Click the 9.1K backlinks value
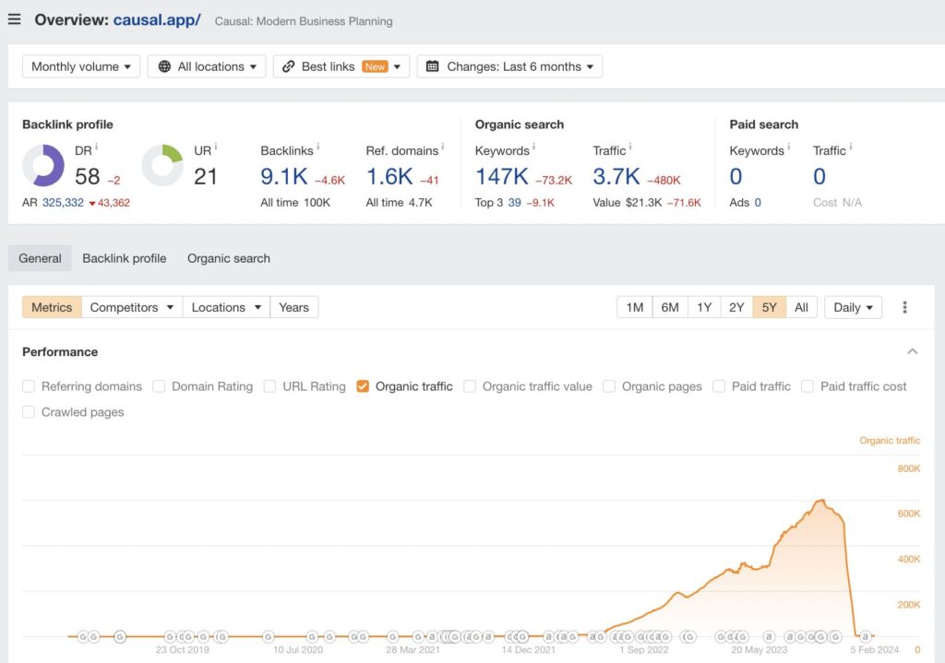Viewport: 945px width, 663px height. [284, 176]
